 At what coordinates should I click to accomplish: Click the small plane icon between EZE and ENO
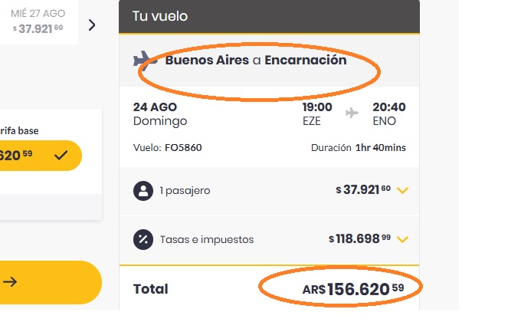(x=352, y=113)
